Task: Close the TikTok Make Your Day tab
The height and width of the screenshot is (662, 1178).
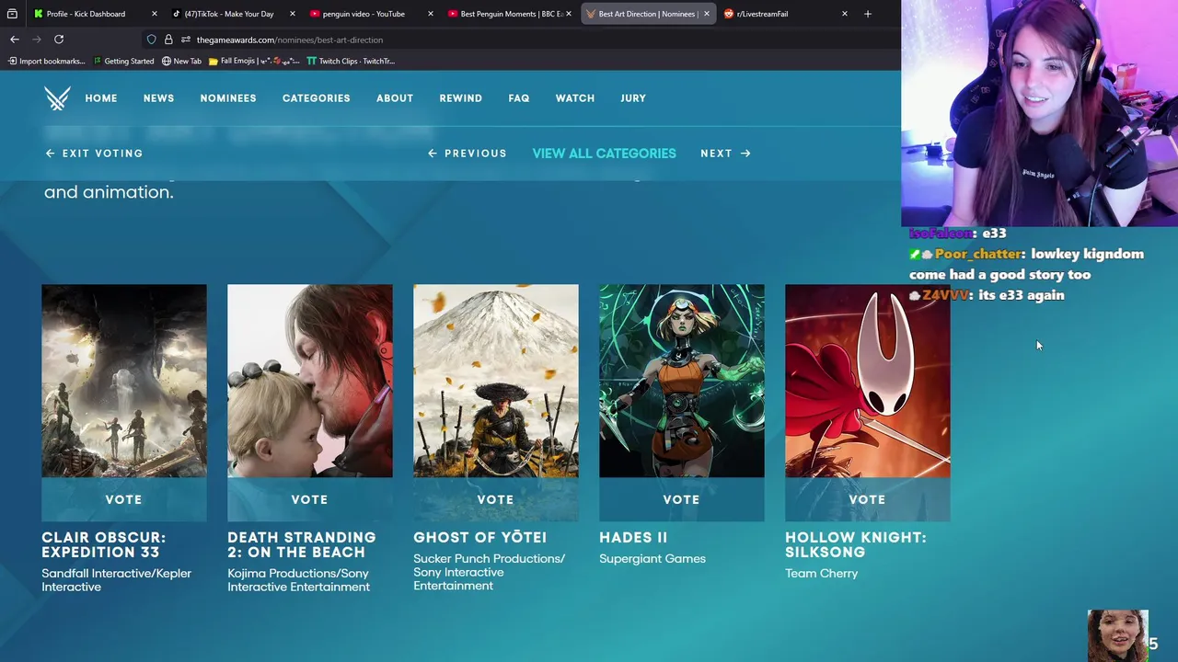Action: point(292,14)
